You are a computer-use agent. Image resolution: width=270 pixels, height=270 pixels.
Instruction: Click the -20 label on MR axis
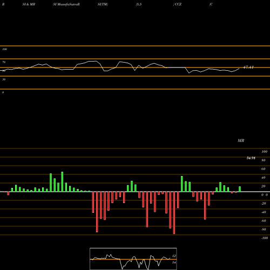(x=264, y=204)
